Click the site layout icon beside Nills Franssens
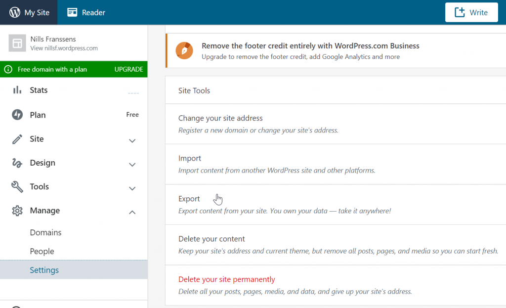Screen dimensions: 506x308 [x=17, y=44]
